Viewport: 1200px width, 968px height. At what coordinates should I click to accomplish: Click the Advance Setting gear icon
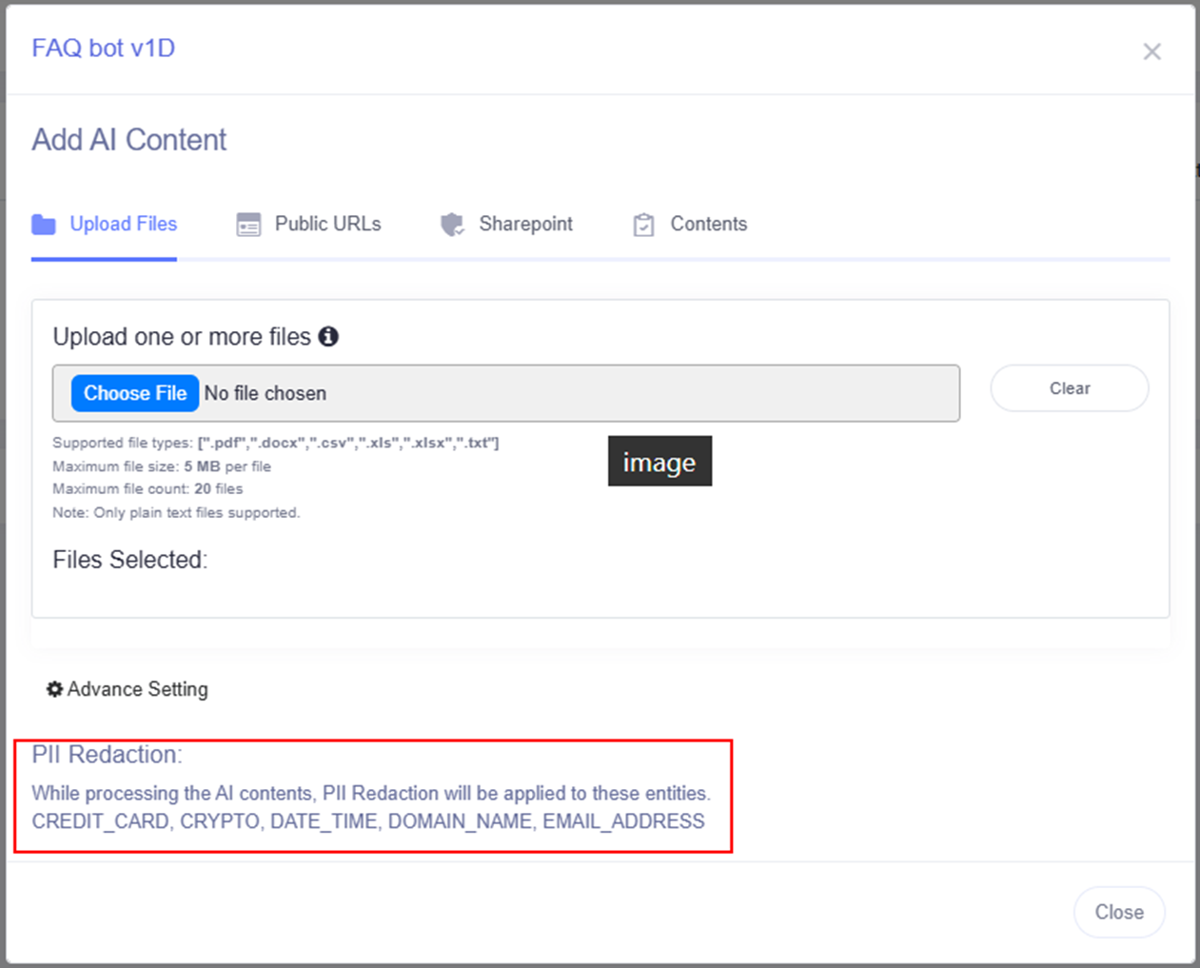click(x=55, y=689)
